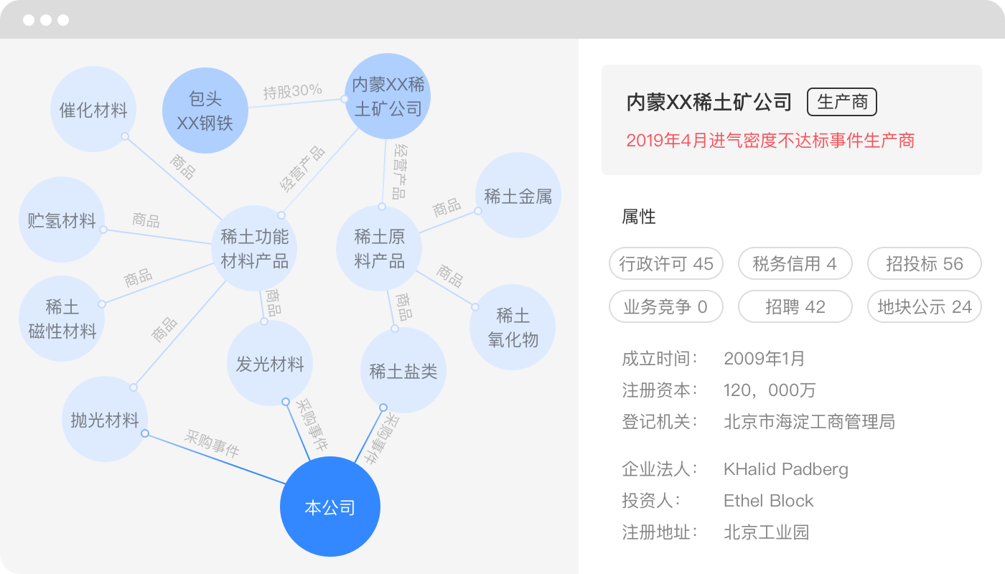Open the 发光材料 node
Image resolution: width=1005 pixels, height=574 pixels.
pos(270,364)
